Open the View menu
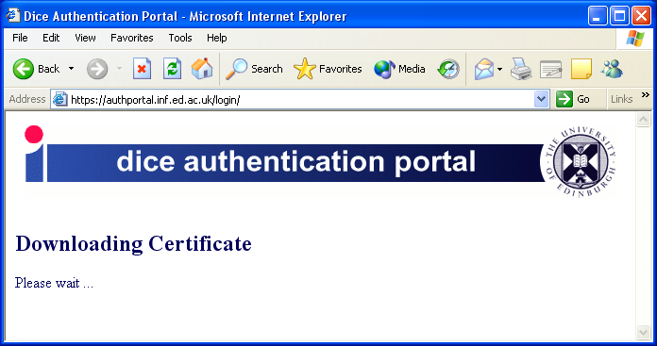Image resolution: width=657 pixels, height=346 pixels. [x=85, y=38]
